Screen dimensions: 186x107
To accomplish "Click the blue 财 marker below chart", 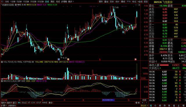I will pyautogui.click(x=59, y=59).
